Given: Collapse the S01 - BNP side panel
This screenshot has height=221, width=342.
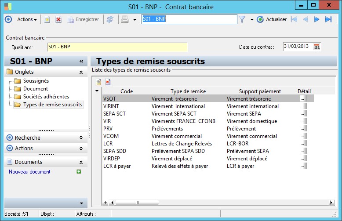Looking at the screenshot, I should tap(81, 61).
